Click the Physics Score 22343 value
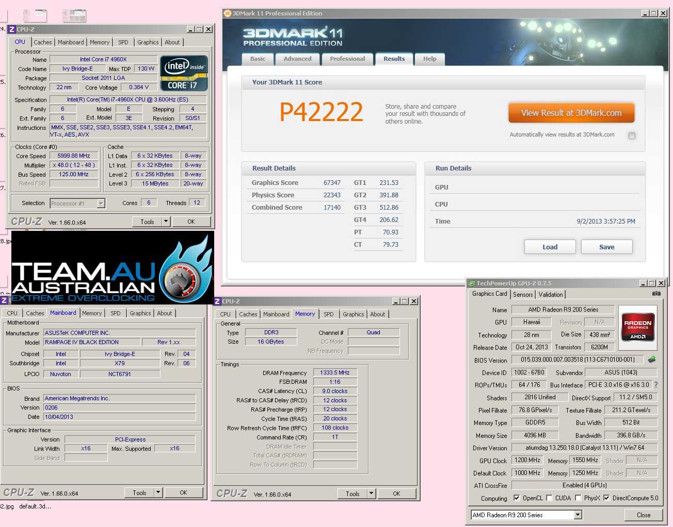 coord(332,195)
